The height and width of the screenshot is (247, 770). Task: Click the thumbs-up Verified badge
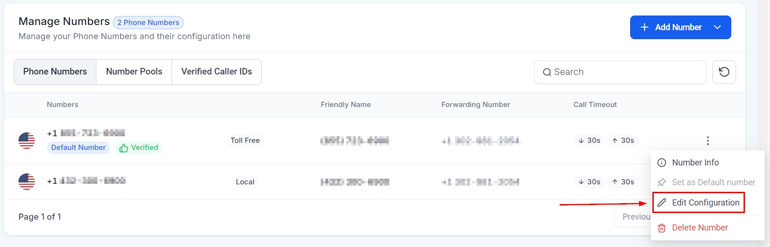coord(139,148)
